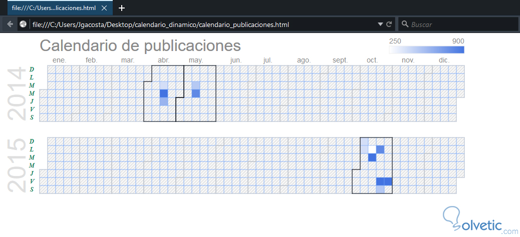Click the 2015 row label 'D'
520x237 pixels.
tap(32, 141)
